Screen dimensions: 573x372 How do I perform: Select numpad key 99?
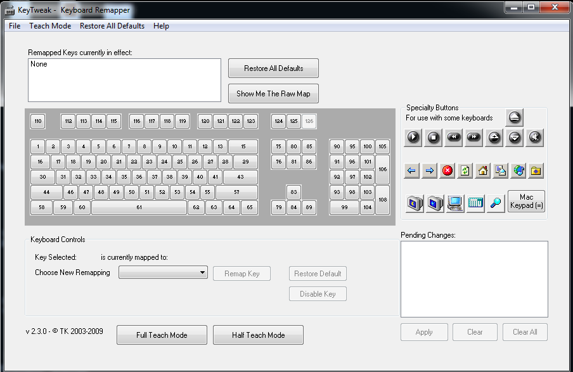point(345,207)
